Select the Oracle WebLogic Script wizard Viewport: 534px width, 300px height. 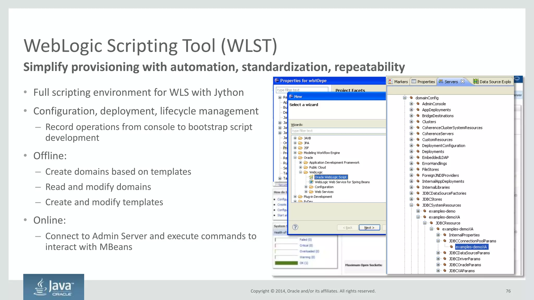331,177
